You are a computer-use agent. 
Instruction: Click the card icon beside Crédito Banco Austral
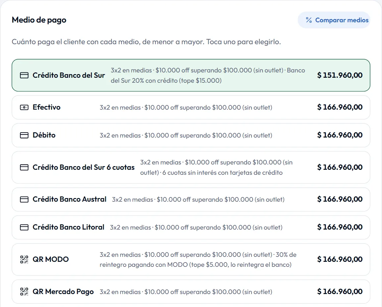click(x=24, y=199)
